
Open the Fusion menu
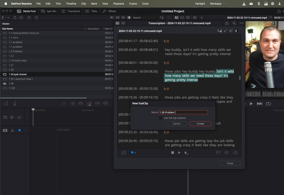tap(133, 4)
